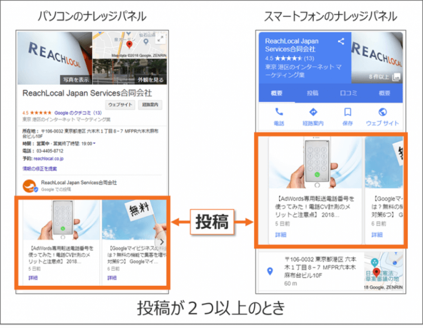Click the red map pin on PC map

[x=129, y=45]
